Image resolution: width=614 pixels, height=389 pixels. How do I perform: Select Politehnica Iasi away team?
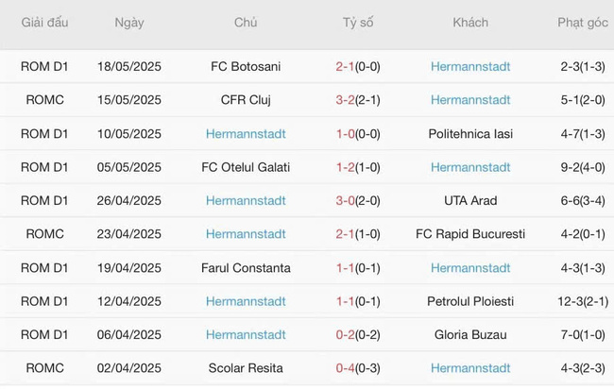coord(470,134)
